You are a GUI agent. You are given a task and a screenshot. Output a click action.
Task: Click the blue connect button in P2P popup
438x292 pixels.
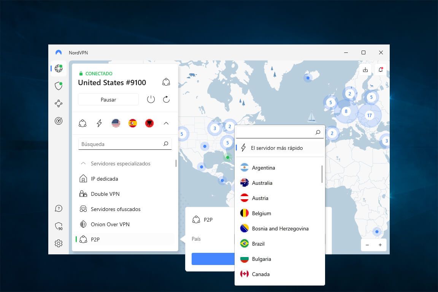click(213, 259)
